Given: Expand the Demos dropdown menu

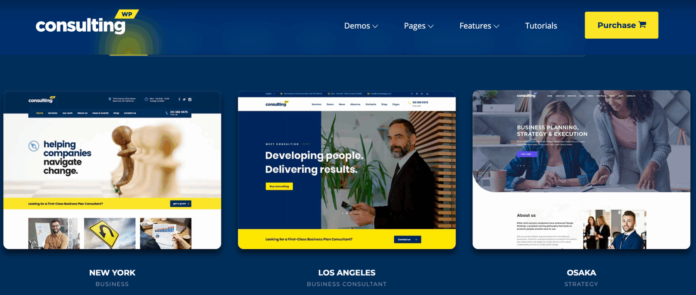Looking at the screenshot, I should [361, 26].
